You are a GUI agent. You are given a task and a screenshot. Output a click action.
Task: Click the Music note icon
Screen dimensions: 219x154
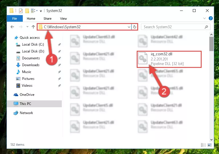click(x=18, y=72)
